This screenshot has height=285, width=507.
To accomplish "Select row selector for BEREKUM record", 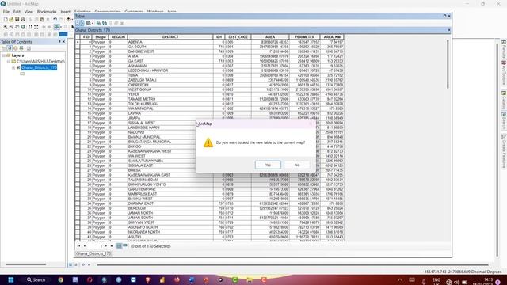I will (x=78, y=208).
